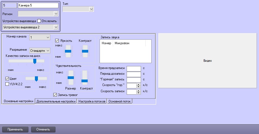Click the Время предзаписи input field

(x=134, y=68)
